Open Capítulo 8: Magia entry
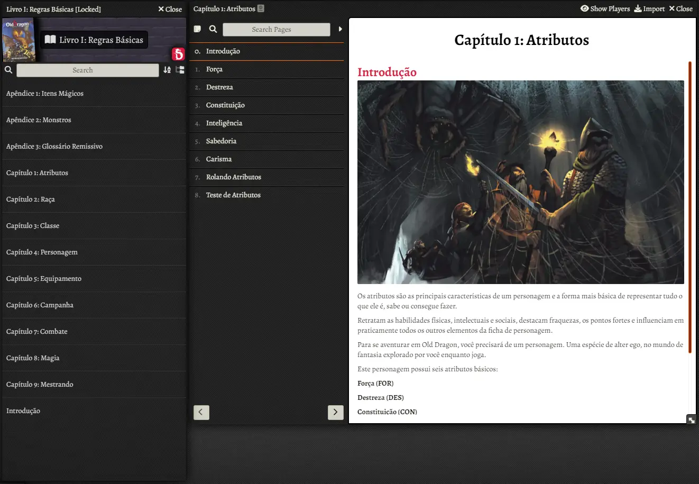Image resolution: width=699 pixels, height=484 pixels. click(x=94, y=358)
